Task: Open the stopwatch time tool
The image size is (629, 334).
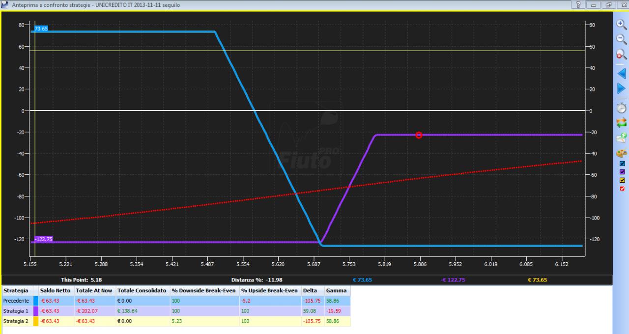Action: (622, 107)
